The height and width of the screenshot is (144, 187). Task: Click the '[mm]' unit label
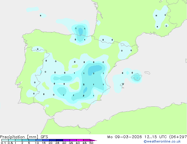point(33,137)
